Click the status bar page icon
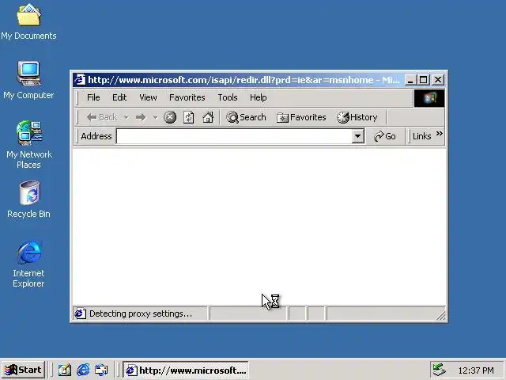Viewport: 506px width, 380px height. tap(81, 313)
